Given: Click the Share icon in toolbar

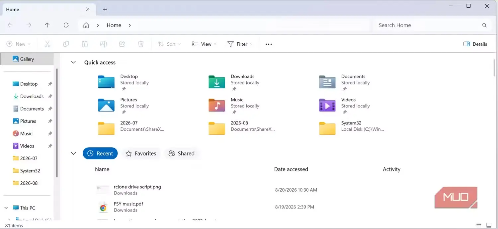Looking at the screenshot, I should point(122,44).
